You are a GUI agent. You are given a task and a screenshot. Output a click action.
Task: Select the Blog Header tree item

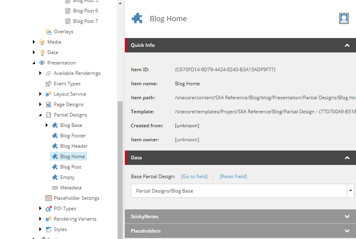click(74, 146)
